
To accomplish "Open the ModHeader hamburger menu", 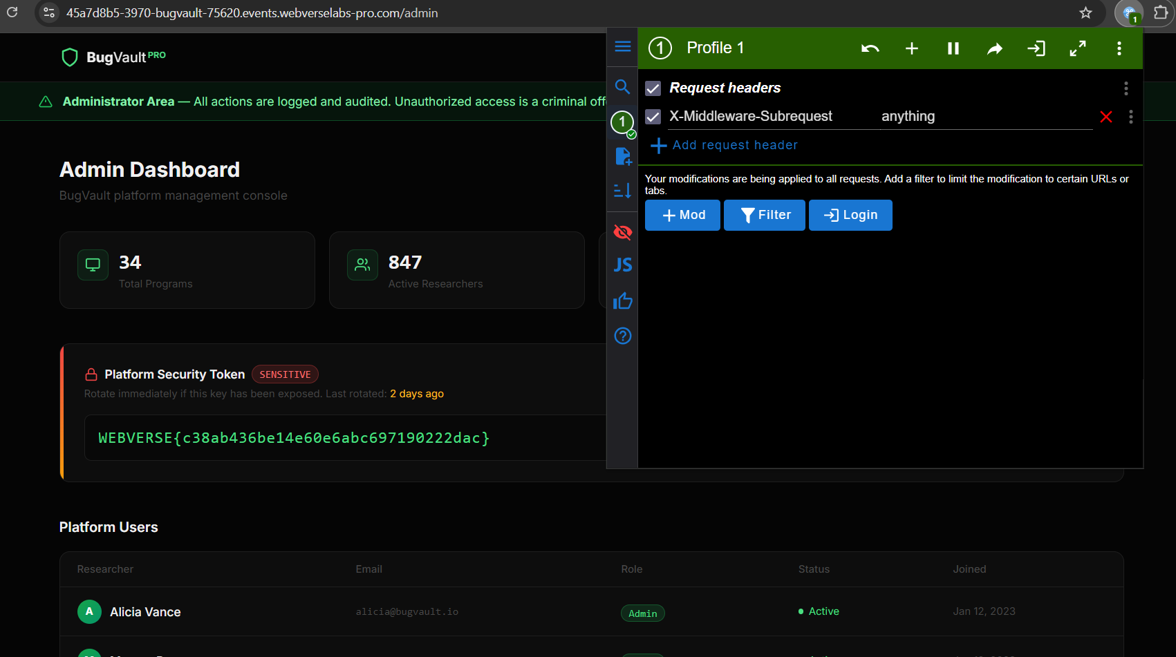I will [x=622, y=46].
